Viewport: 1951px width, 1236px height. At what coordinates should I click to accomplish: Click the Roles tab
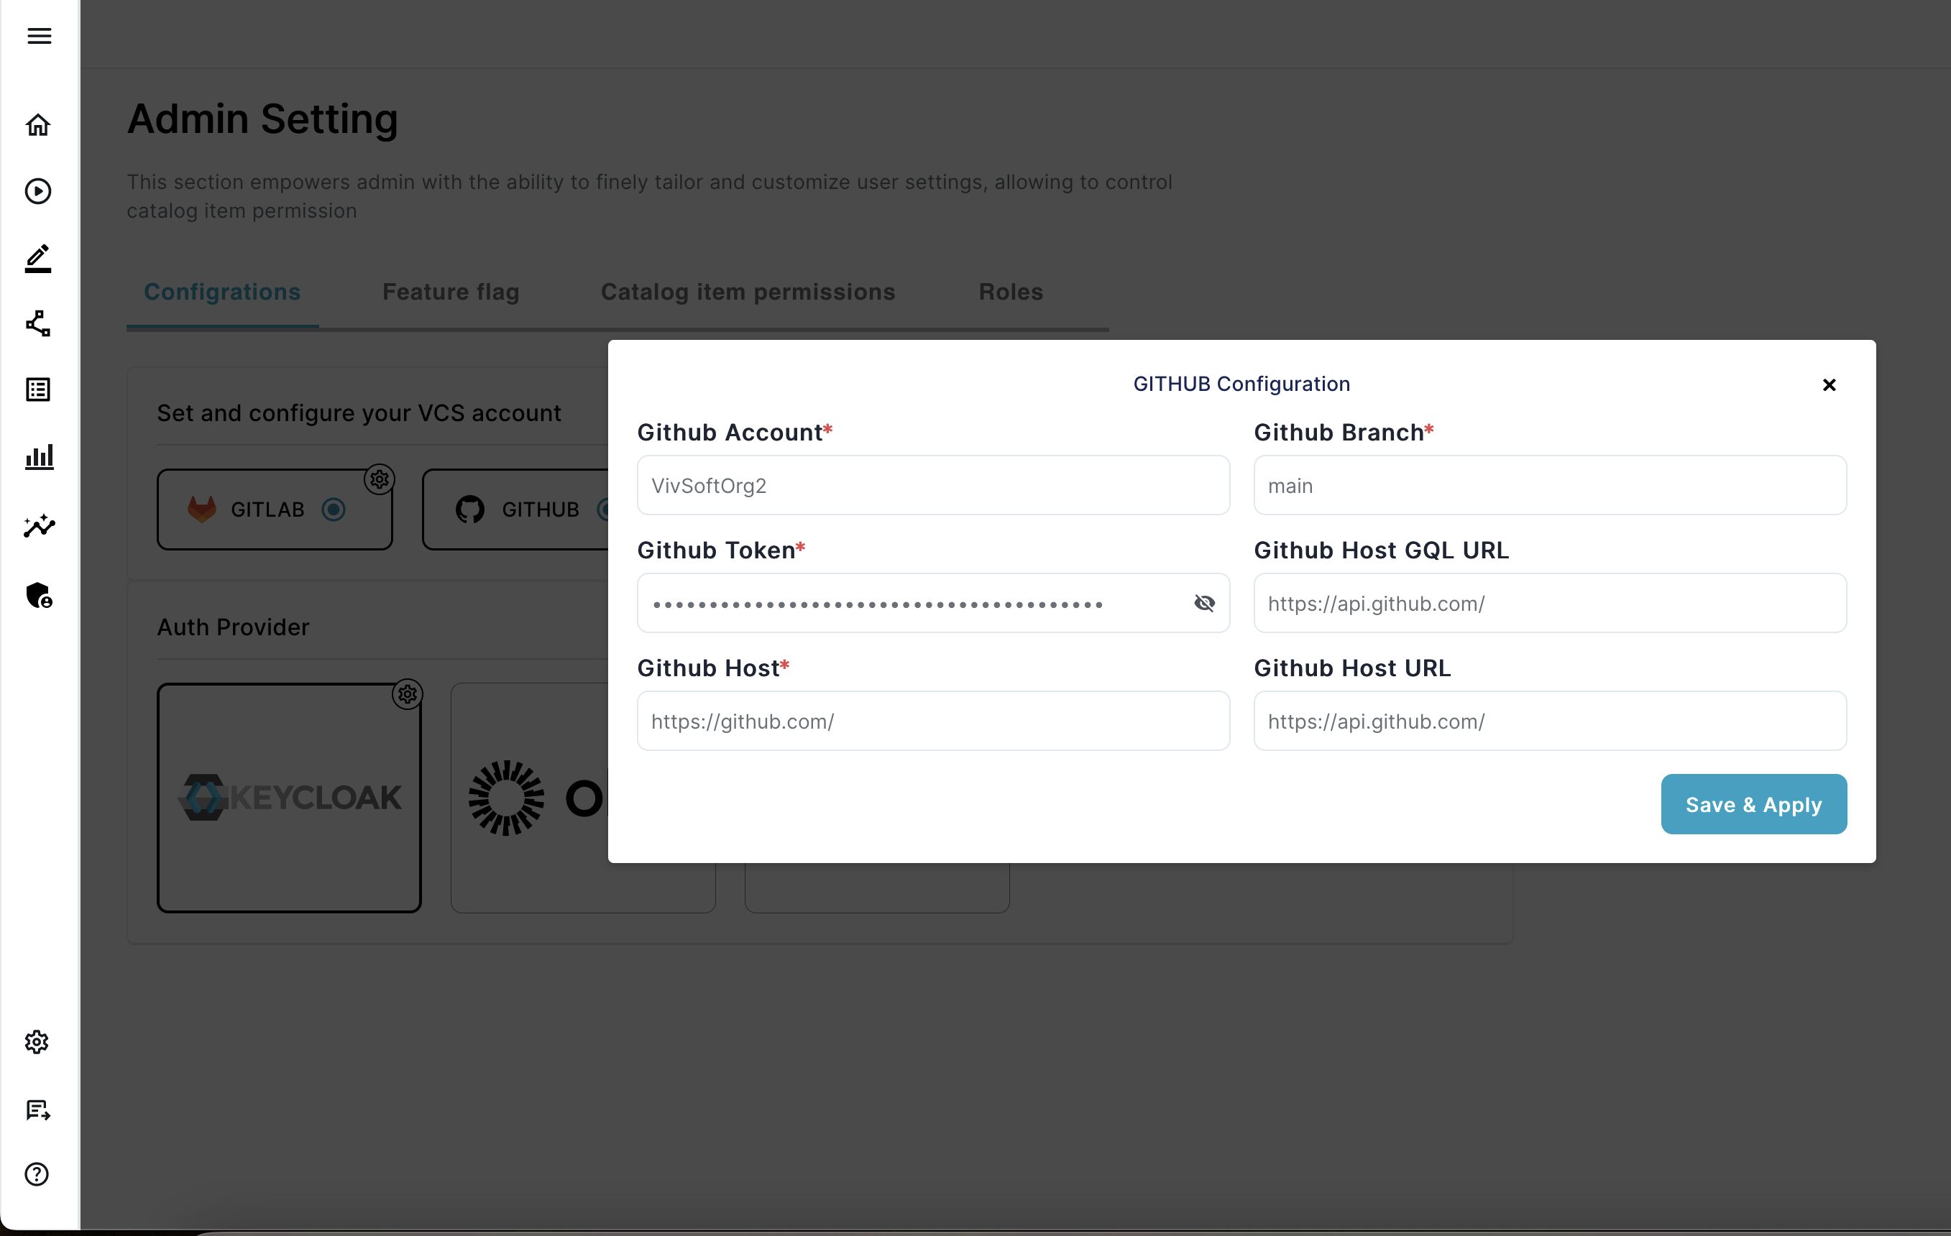[1011, 291]
